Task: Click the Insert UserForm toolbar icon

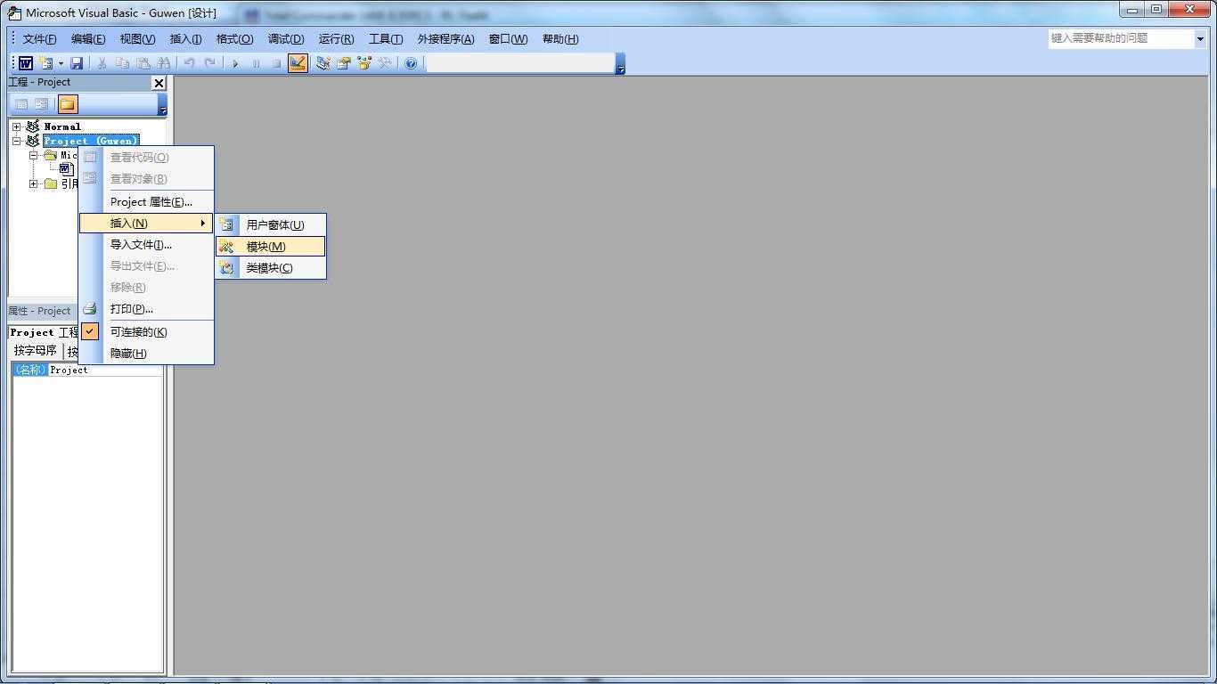Action: tap(46, 63)
